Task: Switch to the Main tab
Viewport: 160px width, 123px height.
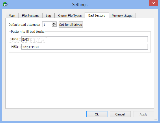Action: (x=12, y=16)
